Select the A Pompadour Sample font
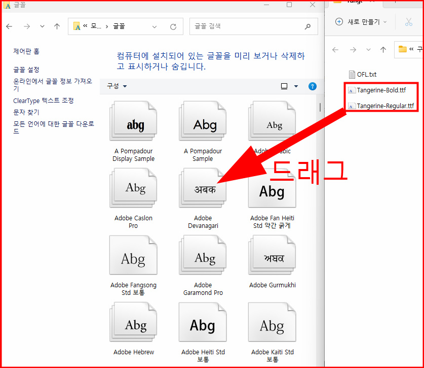The width and height of the screenshot is (424, 368). click(x=203, y=131)
